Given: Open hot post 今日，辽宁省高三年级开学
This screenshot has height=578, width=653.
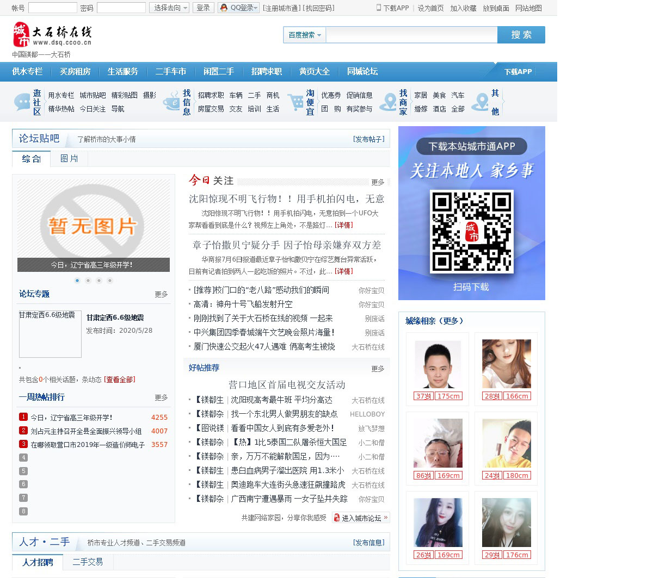Looking at the screenshot, I should [x=71, y=418].
